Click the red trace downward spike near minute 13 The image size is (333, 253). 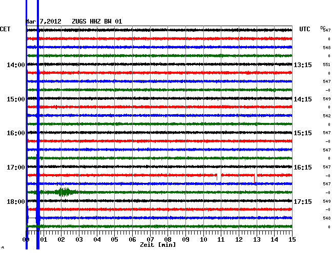(255, 178)
